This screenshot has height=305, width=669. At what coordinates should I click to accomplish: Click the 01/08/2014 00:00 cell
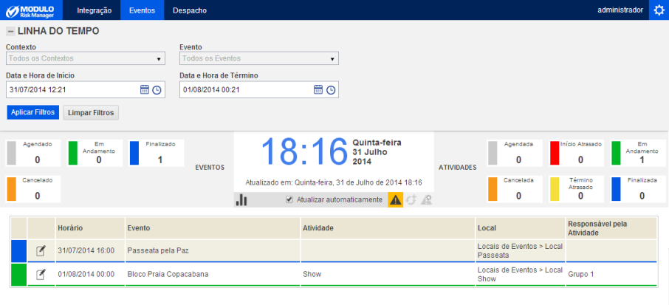[x=90, y=274]
